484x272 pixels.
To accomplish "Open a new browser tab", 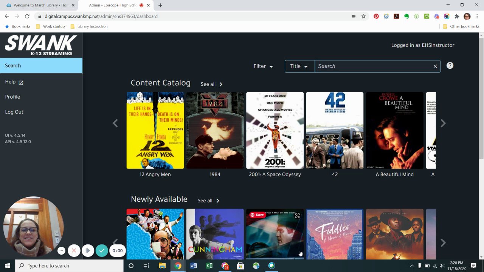I will [x=160, y=5].
